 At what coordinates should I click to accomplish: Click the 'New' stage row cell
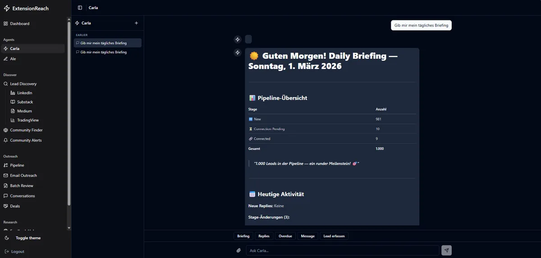click(257, 119)
